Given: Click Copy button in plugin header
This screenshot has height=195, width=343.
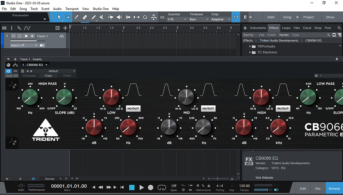Looking at the screenshot, I should coord(48,76).
